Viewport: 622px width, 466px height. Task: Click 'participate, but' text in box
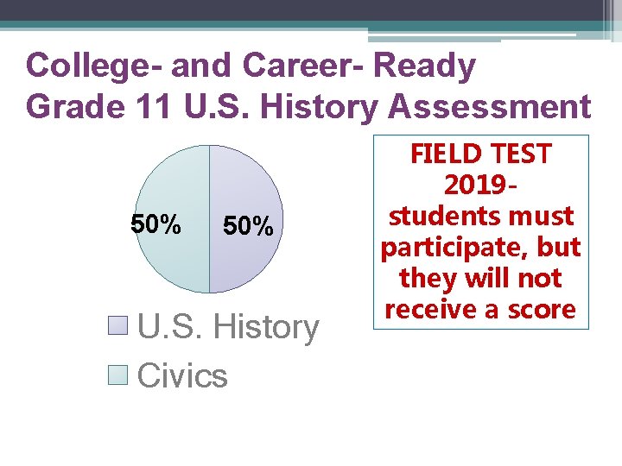tap(481, 248)
